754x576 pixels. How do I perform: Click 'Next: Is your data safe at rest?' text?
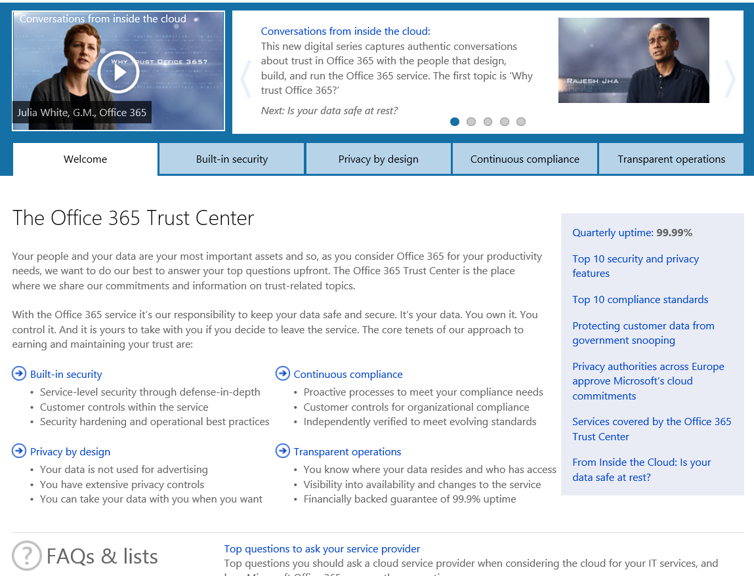(329, 111)
